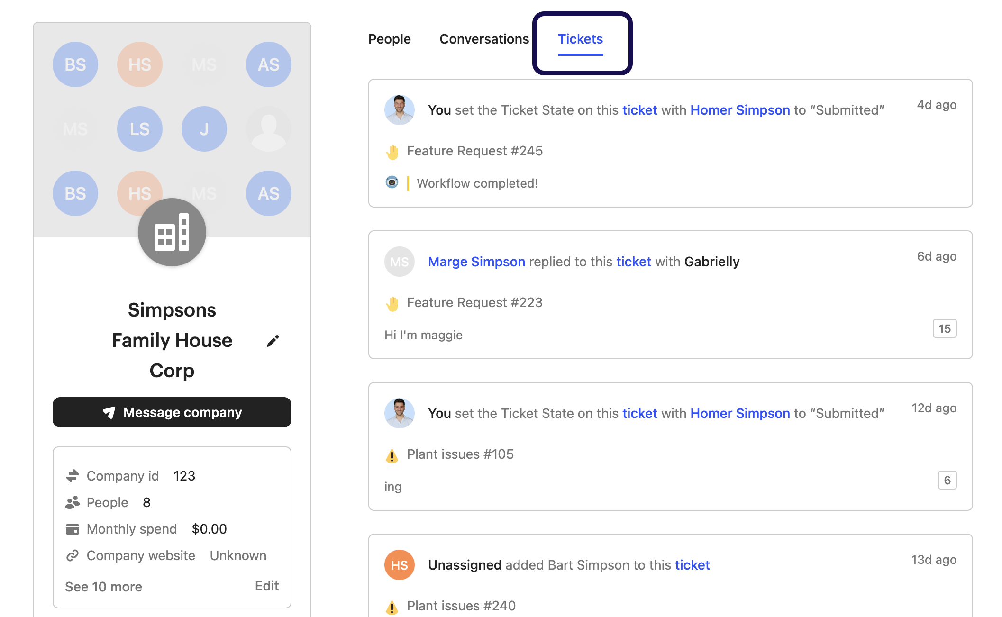Click the J avatar circle
The width and height of the screenshot is (1002, 617).
[x=204, y=129]
